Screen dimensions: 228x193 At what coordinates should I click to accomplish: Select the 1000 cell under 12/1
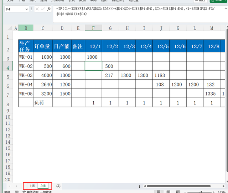pos(93,57)
